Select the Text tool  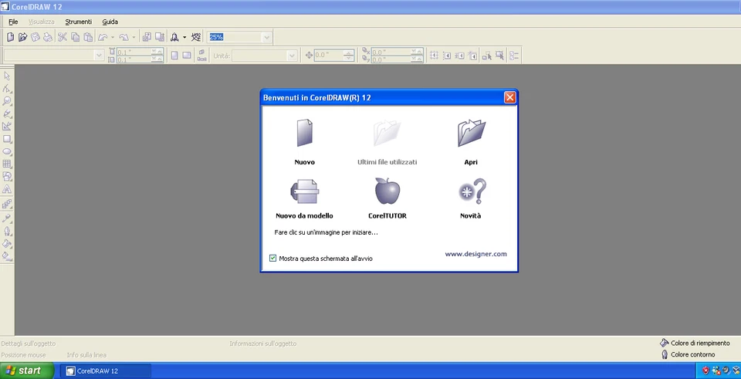pos(7,190)
